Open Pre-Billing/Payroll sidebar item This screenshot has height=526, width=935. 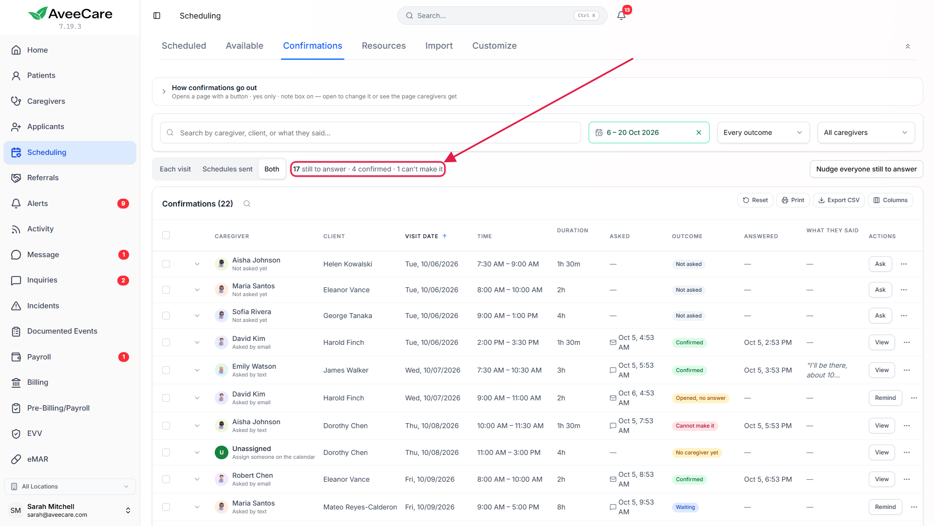pyautogui.click(x=70, y=408)
